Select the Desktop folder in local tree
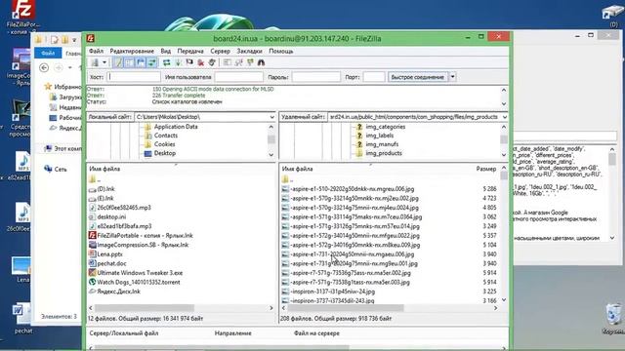This screenshot has width=625, height=351. (165, 153)
